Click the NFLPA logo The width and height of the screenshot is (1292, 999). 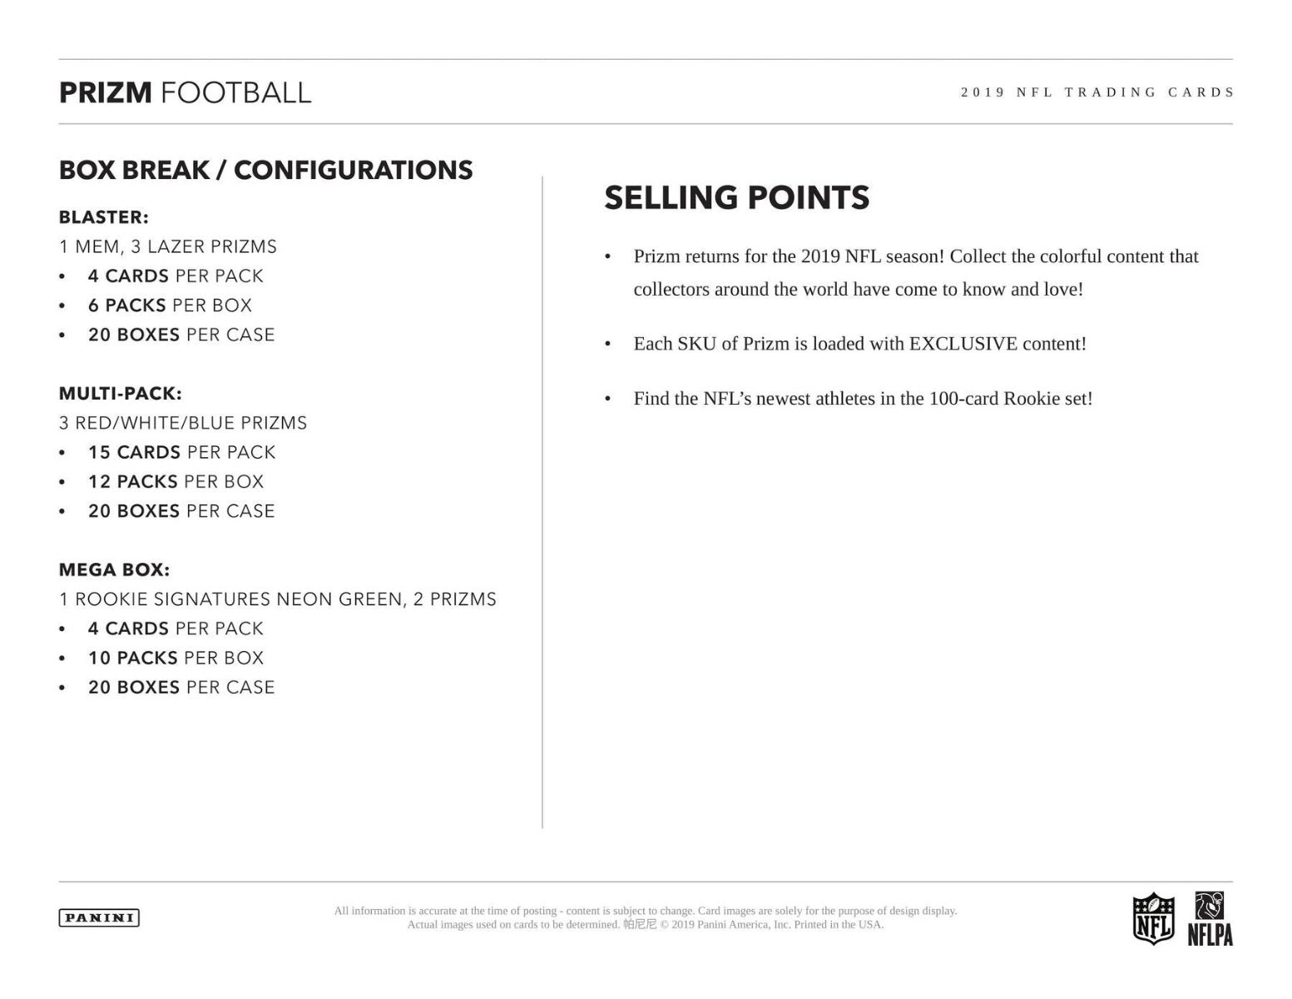click(x=1210, y=919)
